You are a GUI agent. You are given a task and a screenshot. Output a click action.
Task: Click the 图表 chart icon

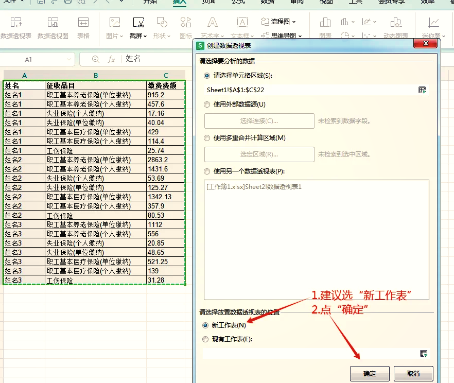[x=325, y=22]
